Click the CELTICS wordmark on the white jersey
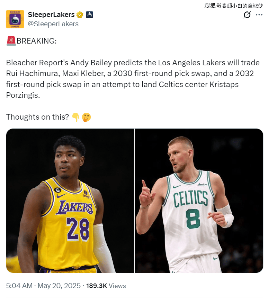Viewport: 268px width, 298px height. pos(190,199)
